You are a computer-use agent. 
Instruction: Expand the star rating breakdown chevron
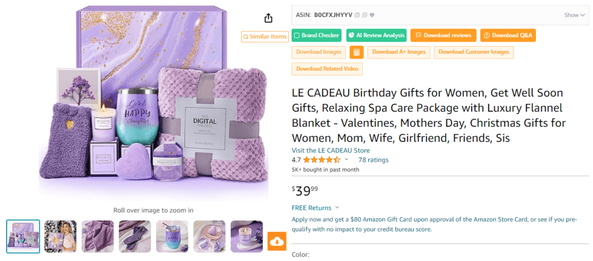pyautogui.click(x=346, y=160)
